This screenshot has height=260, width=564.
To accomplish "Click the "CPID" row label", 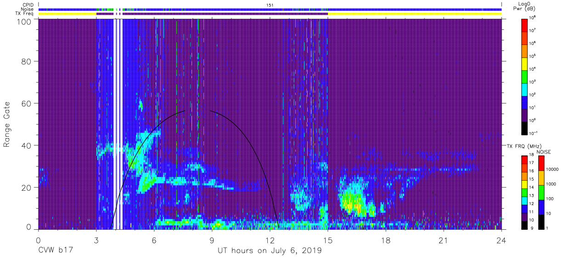I will click(28, 5).
